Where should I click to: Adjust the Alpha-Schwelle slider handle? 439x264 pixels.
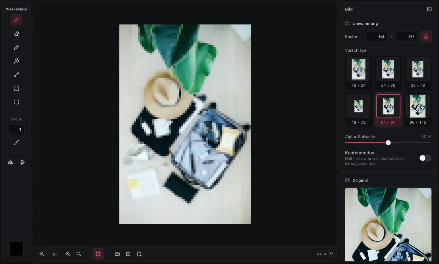388,143
